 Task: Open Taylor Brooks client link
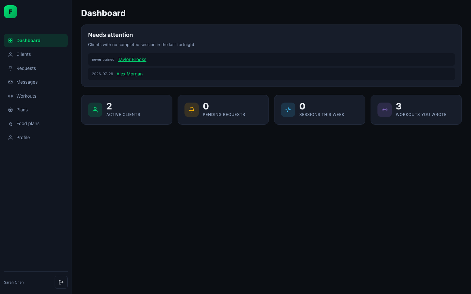coord(132,59)
